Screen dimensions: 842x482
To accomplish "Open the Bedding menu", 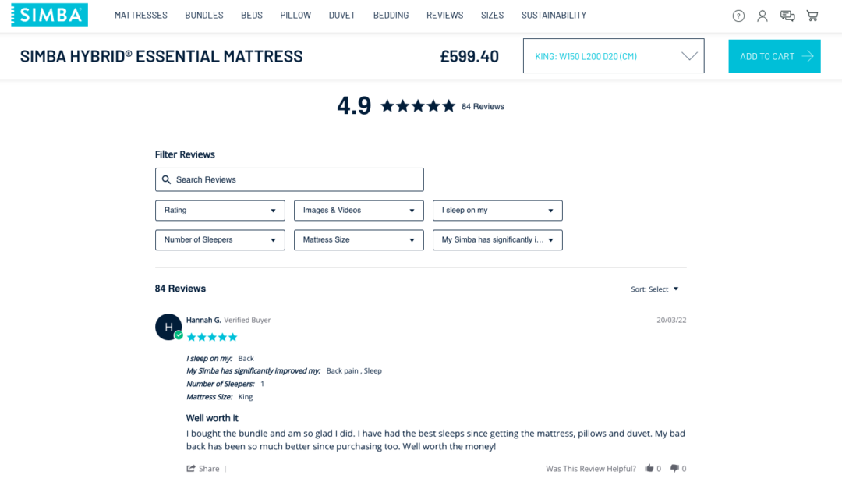I will 391,15.
